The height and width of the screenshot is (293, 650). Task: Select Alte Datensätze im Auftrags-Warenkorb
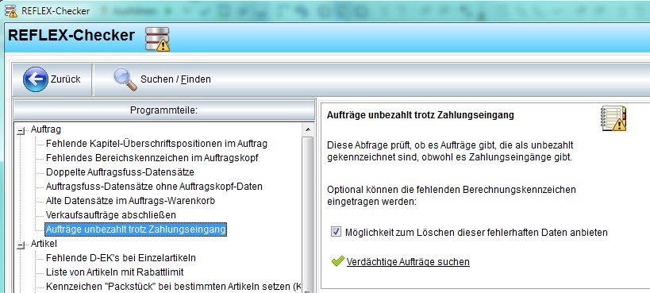pyautogui.click(x=131, y=201)
